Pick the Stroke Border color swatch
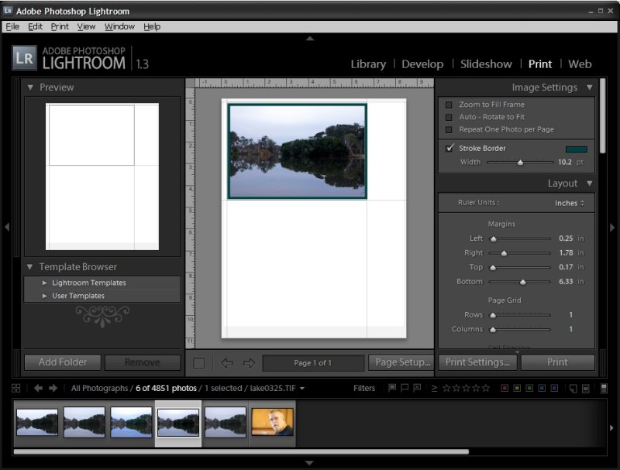This screenshot has width=620, height=470. click(576, 149)
